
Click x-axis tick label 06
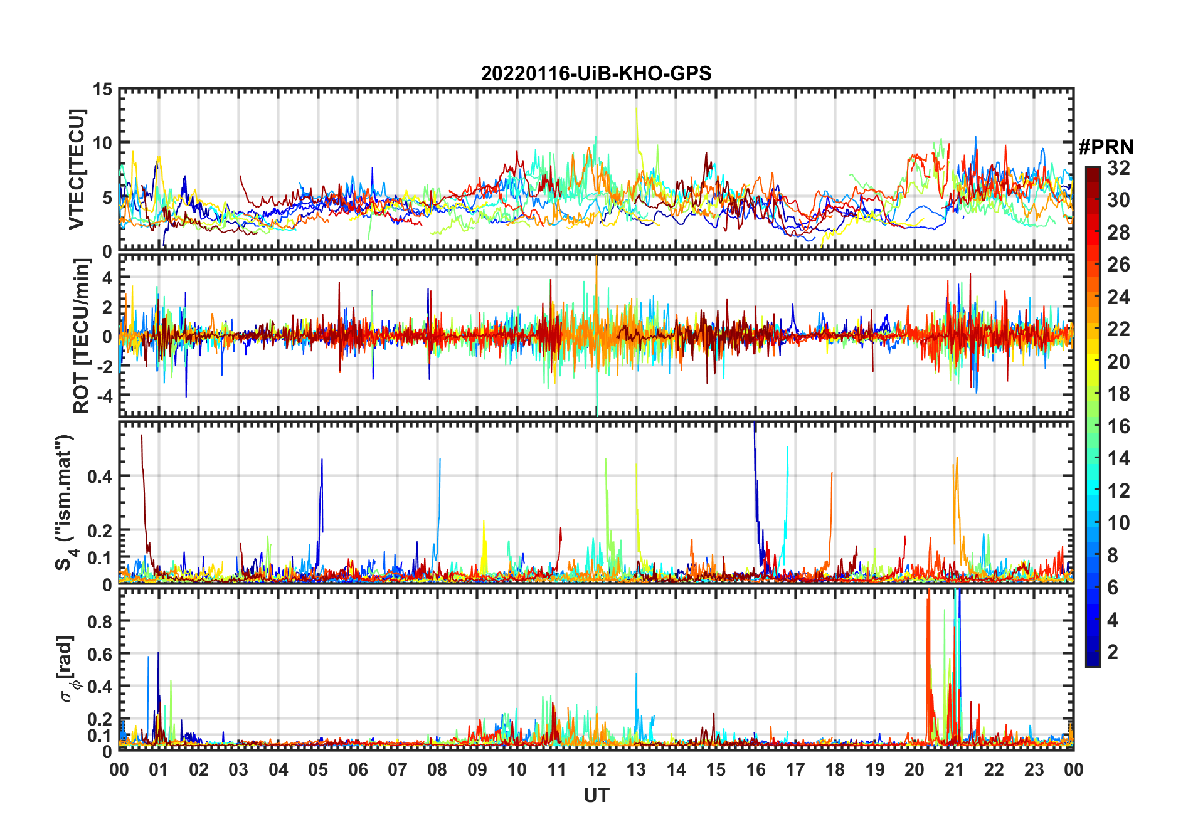click(358, 769)
